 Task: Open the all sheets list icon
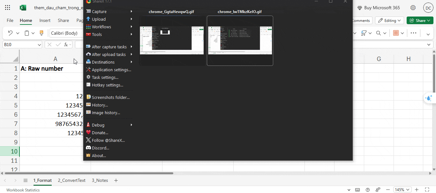tap(26, 180)
